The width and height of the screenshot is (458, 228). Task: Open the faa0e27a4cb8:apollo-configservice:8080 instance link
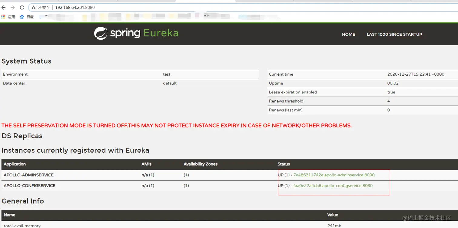pos(333,186)
